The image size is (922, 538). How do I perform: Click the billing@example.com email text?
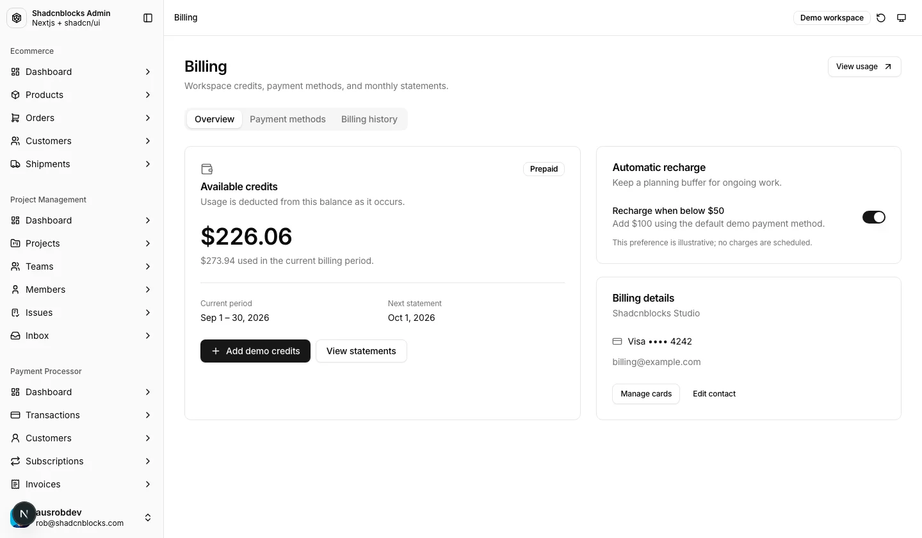point(656,362)
